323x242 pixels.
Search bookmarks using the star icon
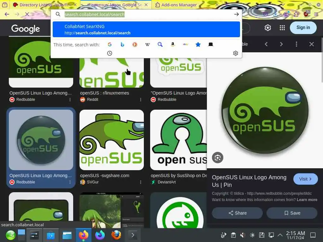coord(198,44)
